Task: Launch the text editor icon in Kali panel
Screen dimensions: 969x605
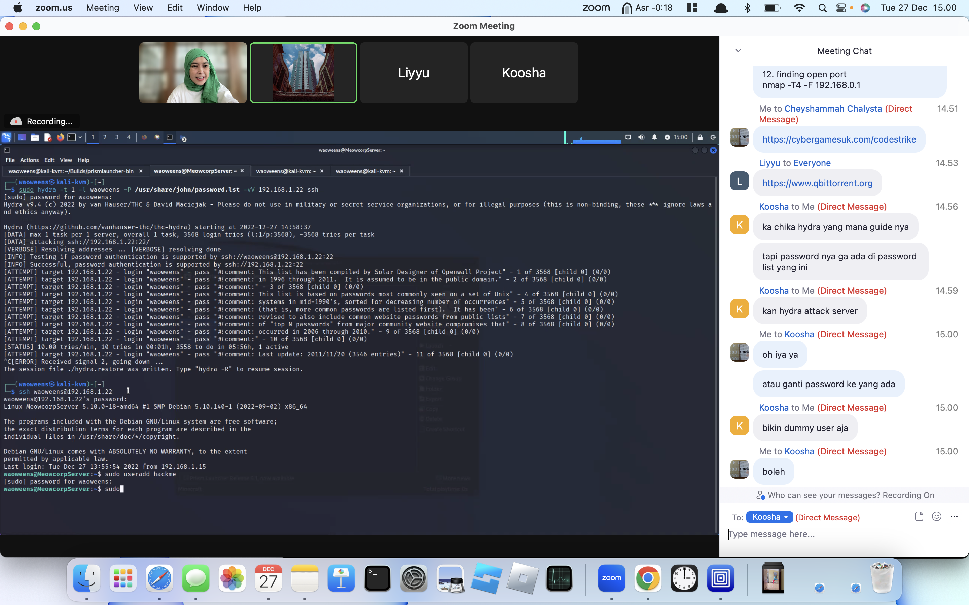Action: click(48, 137)
